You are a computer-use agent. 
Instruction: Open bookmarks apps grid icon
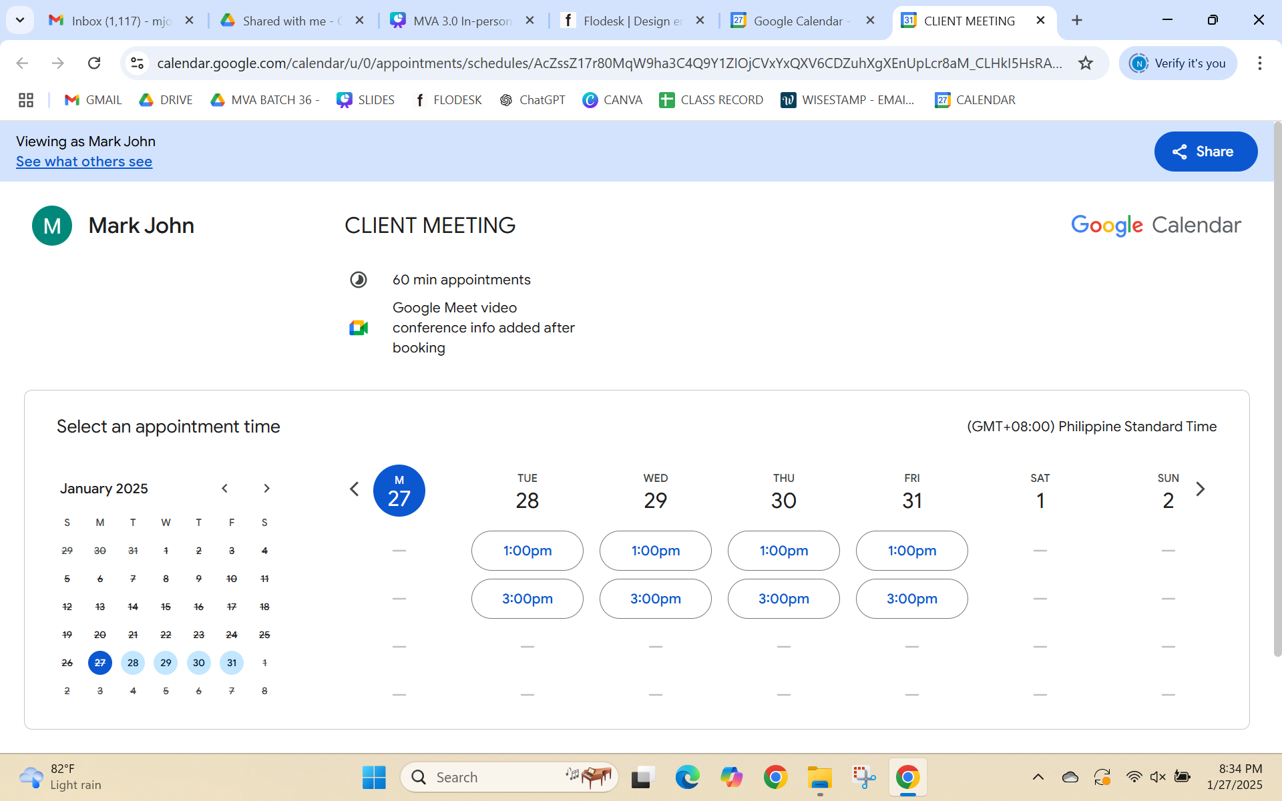26,100
